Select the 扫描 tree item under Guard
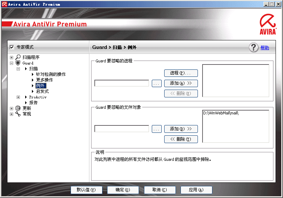 click(34, 68)
